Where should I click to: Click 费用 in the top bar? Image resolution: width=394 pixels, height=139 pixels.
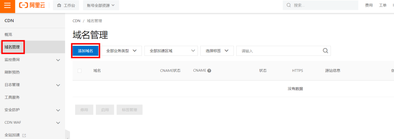click(369, 5)
